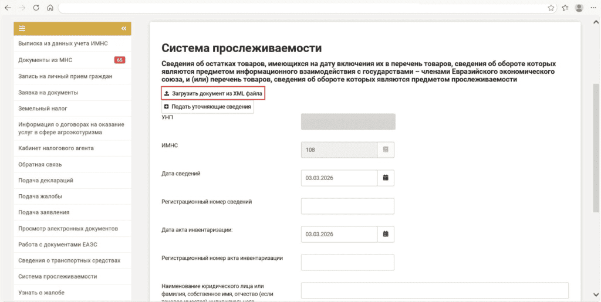
Task: Open Документы из МНС menu item
Action: (72, 60)
